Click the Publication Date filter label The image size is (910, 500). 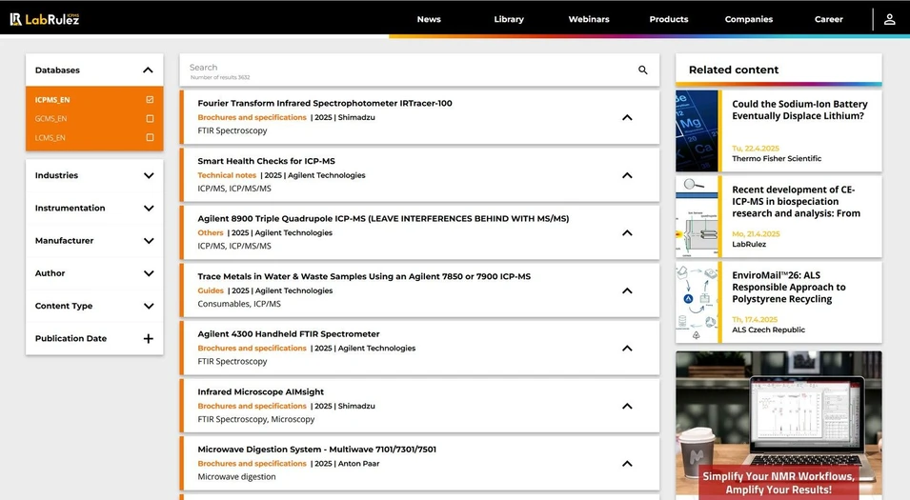coord(71,339)
